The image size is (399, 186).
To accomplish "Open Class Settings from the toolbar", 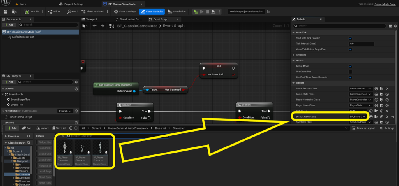I will tap(125, 12).
